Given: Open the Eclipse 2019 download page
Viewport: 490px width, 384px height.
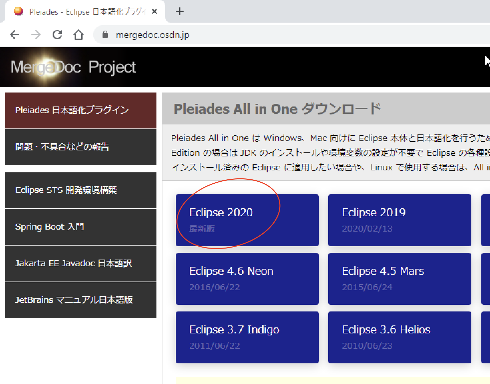Looking at the screenshot, I should (399, 220).
